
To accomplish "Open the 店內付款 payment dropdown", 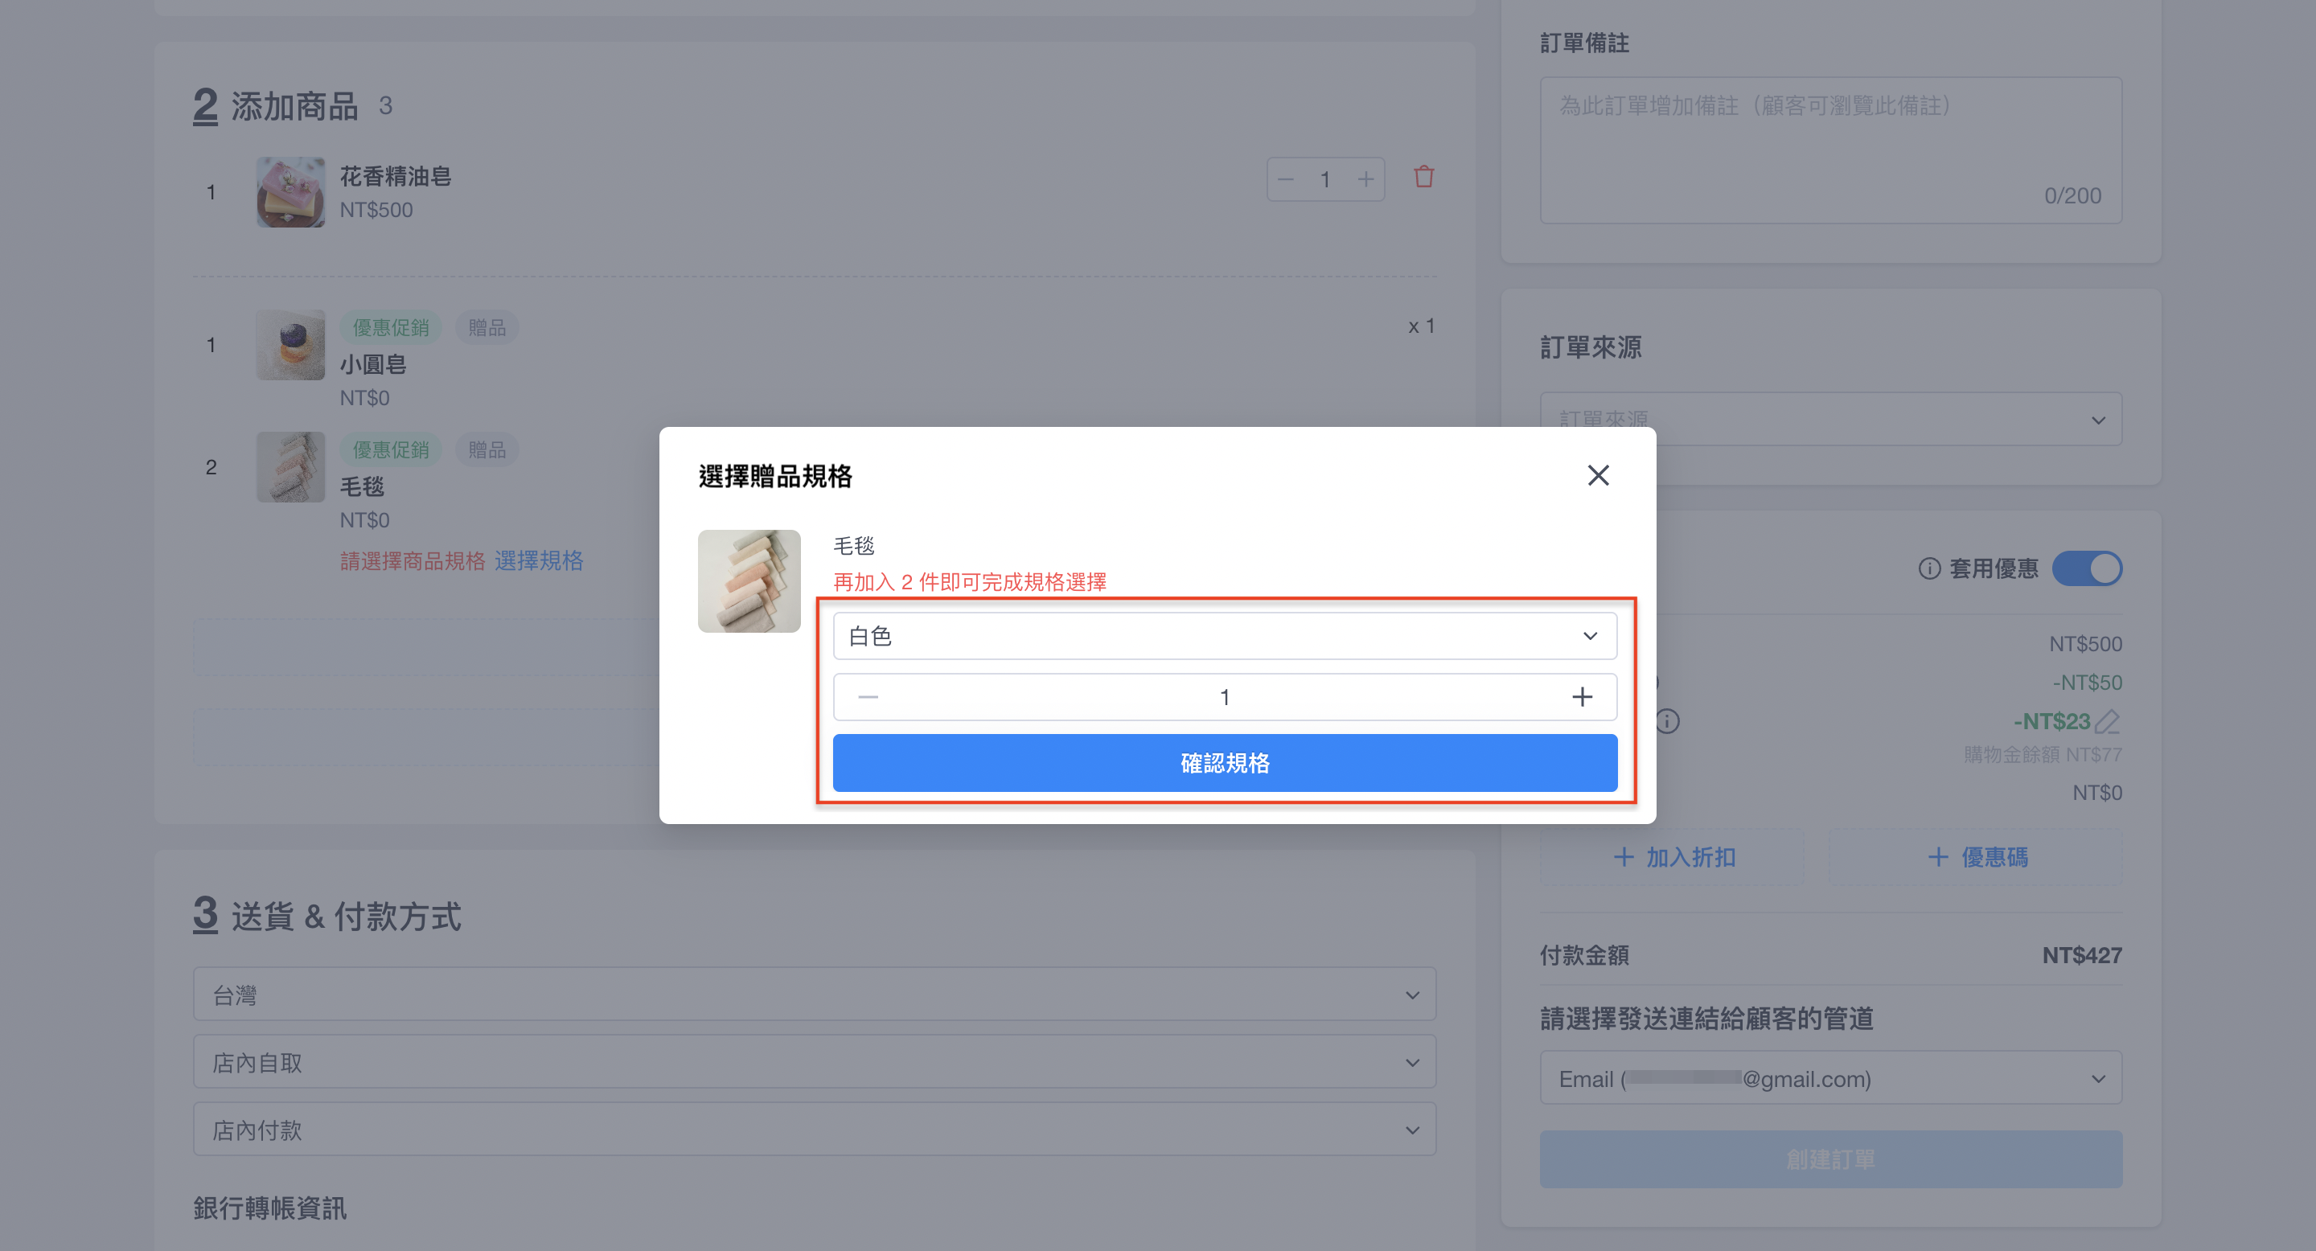I will tap(815, 1129).
